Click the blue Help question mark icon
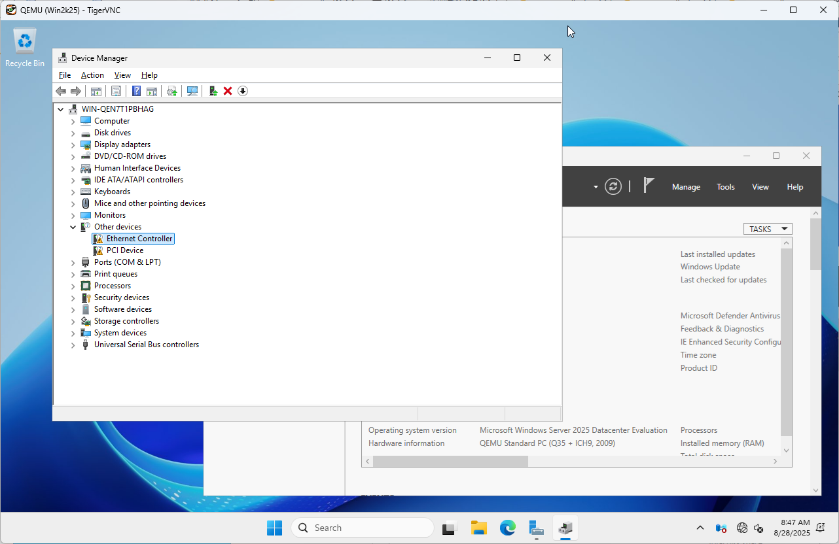The image size is (839, 544). tap(137, 91)
